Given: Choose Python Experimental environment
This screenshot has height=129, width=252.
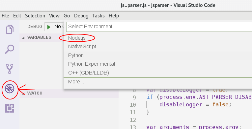Looking at the screenshot, I should (x=158, y=64).
